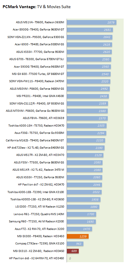Click the bar showing 2620
The image size is (128, 272).
pyautogui.click(x=89, y=52)
